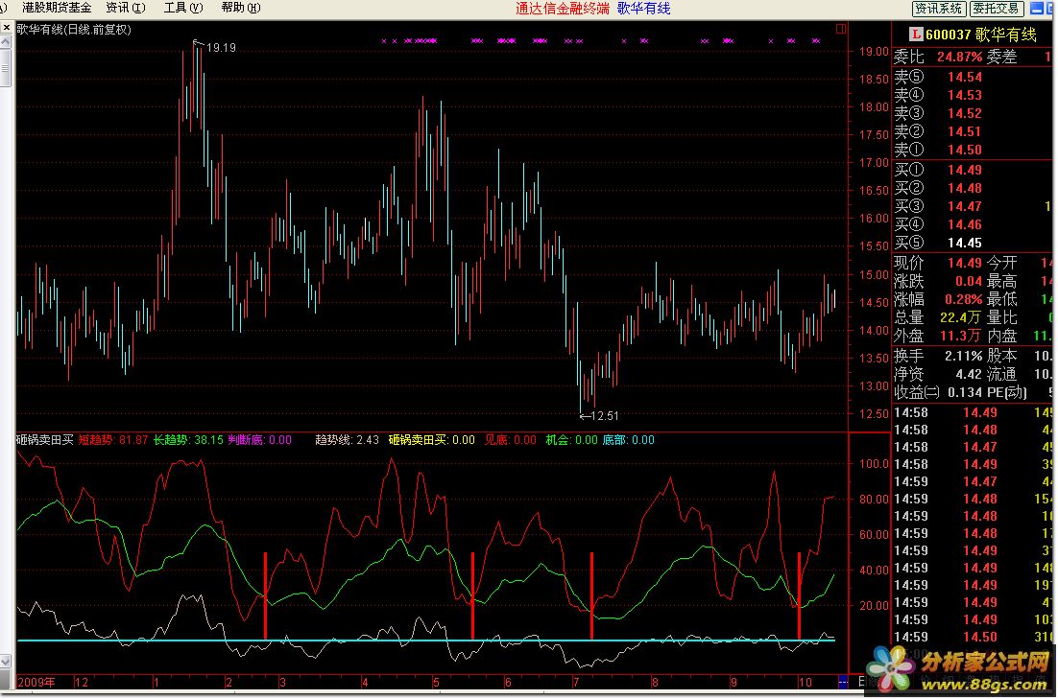Click the 委比 24.87% value

point(959,57)
